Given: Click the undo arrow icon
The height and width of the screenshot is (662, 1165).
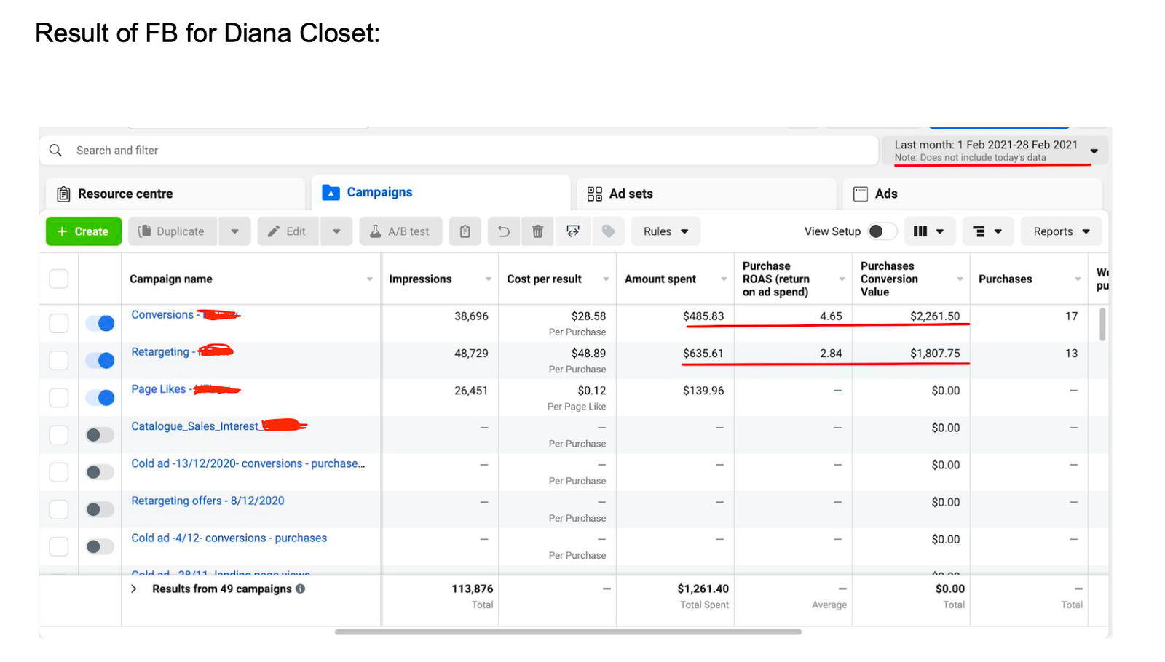Looking at the screenshot, I should [503, 231].
